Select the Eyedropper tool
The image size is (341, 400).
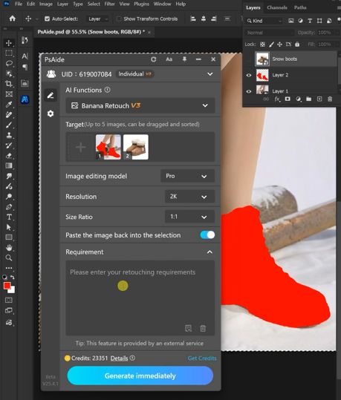pos(9,104)
